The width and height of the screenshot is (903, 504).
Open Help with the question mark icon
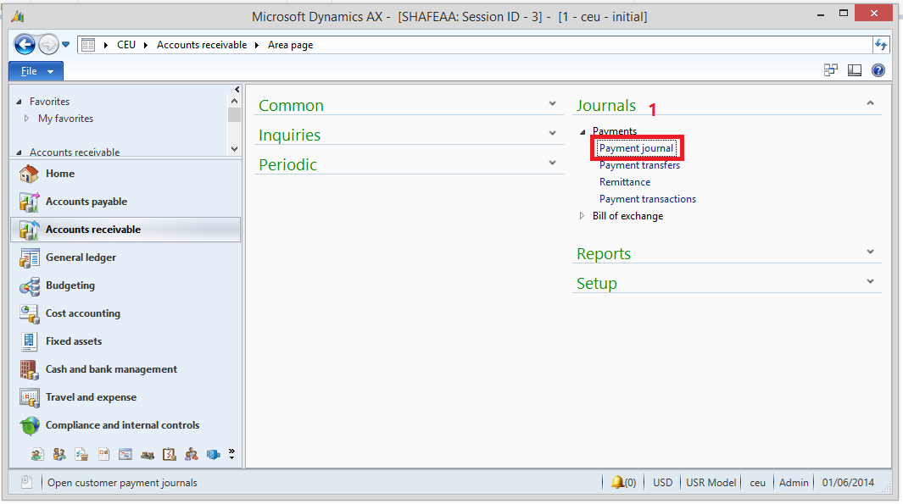click(x=878, y=70)
